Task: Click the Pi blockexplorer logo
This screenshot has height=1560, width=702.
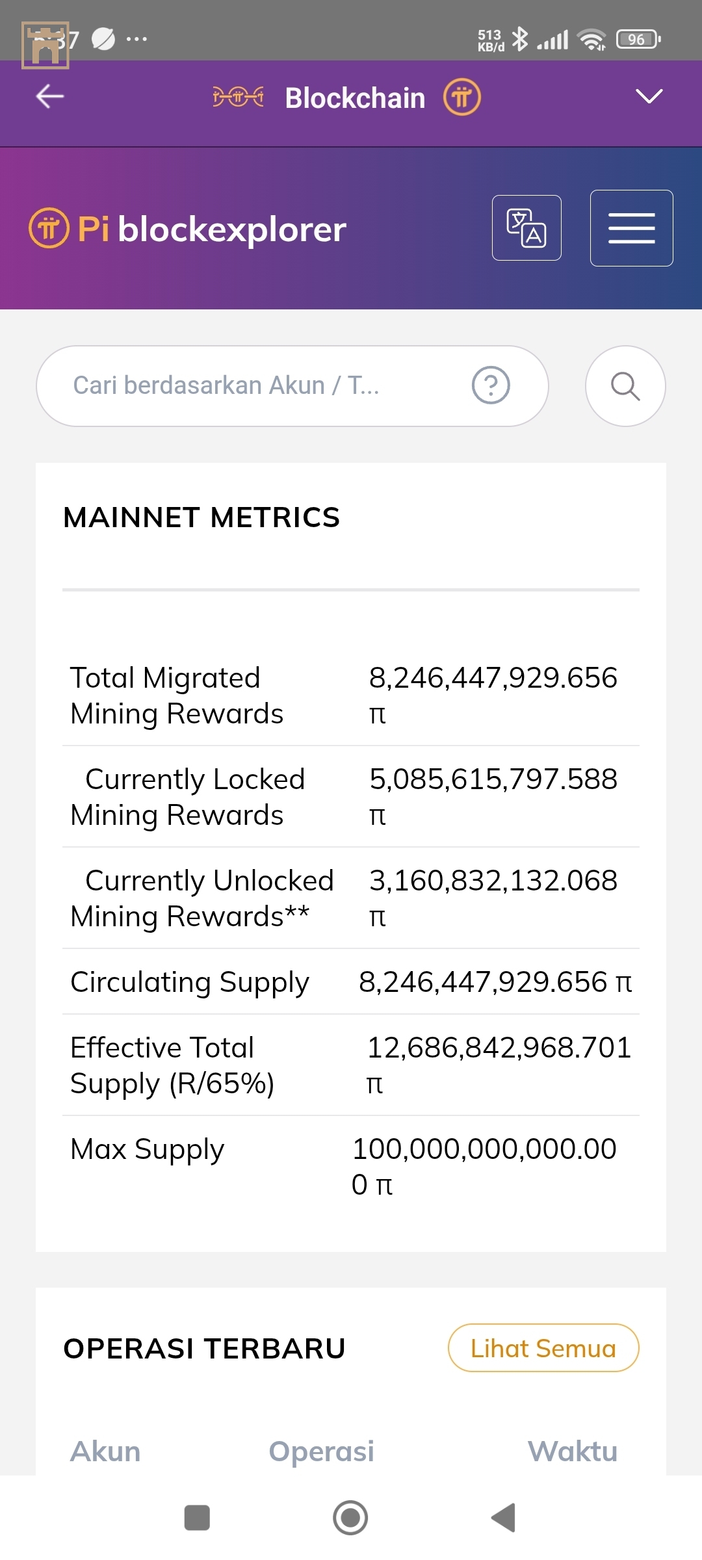Action: (x=188, y=229)
